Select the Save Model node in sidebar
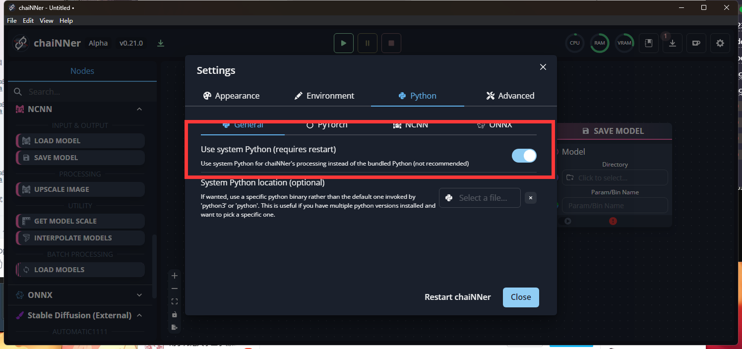 coord(80,158)
